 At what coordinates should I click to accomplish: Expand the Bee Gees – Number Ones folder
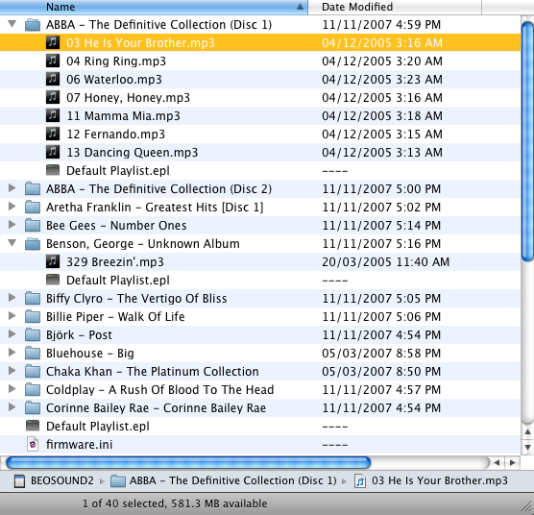[12, 225]
